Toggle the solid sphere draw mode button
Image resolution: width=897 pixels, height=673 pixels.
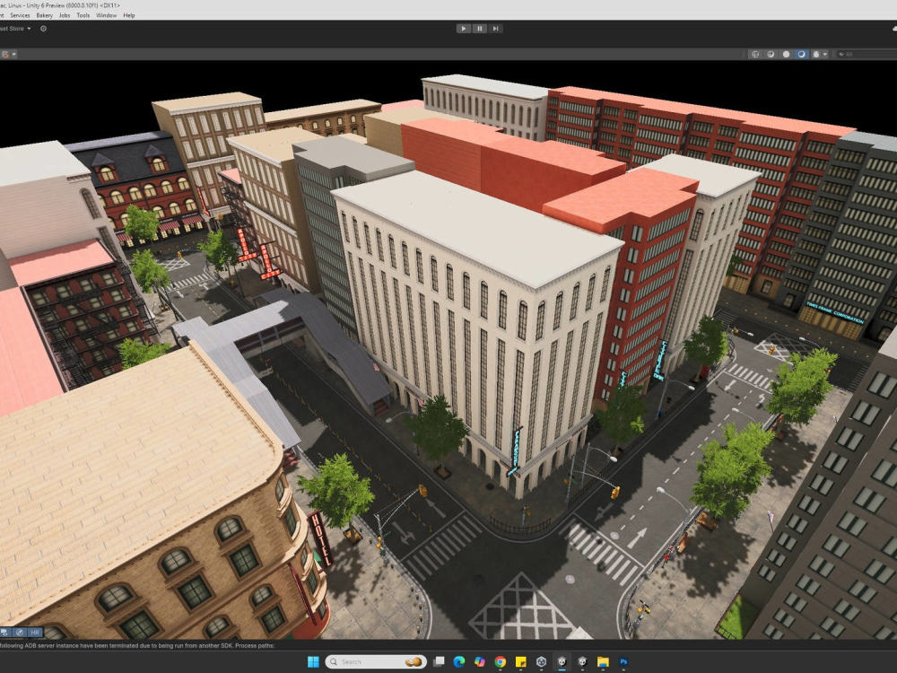click(786, 55)
